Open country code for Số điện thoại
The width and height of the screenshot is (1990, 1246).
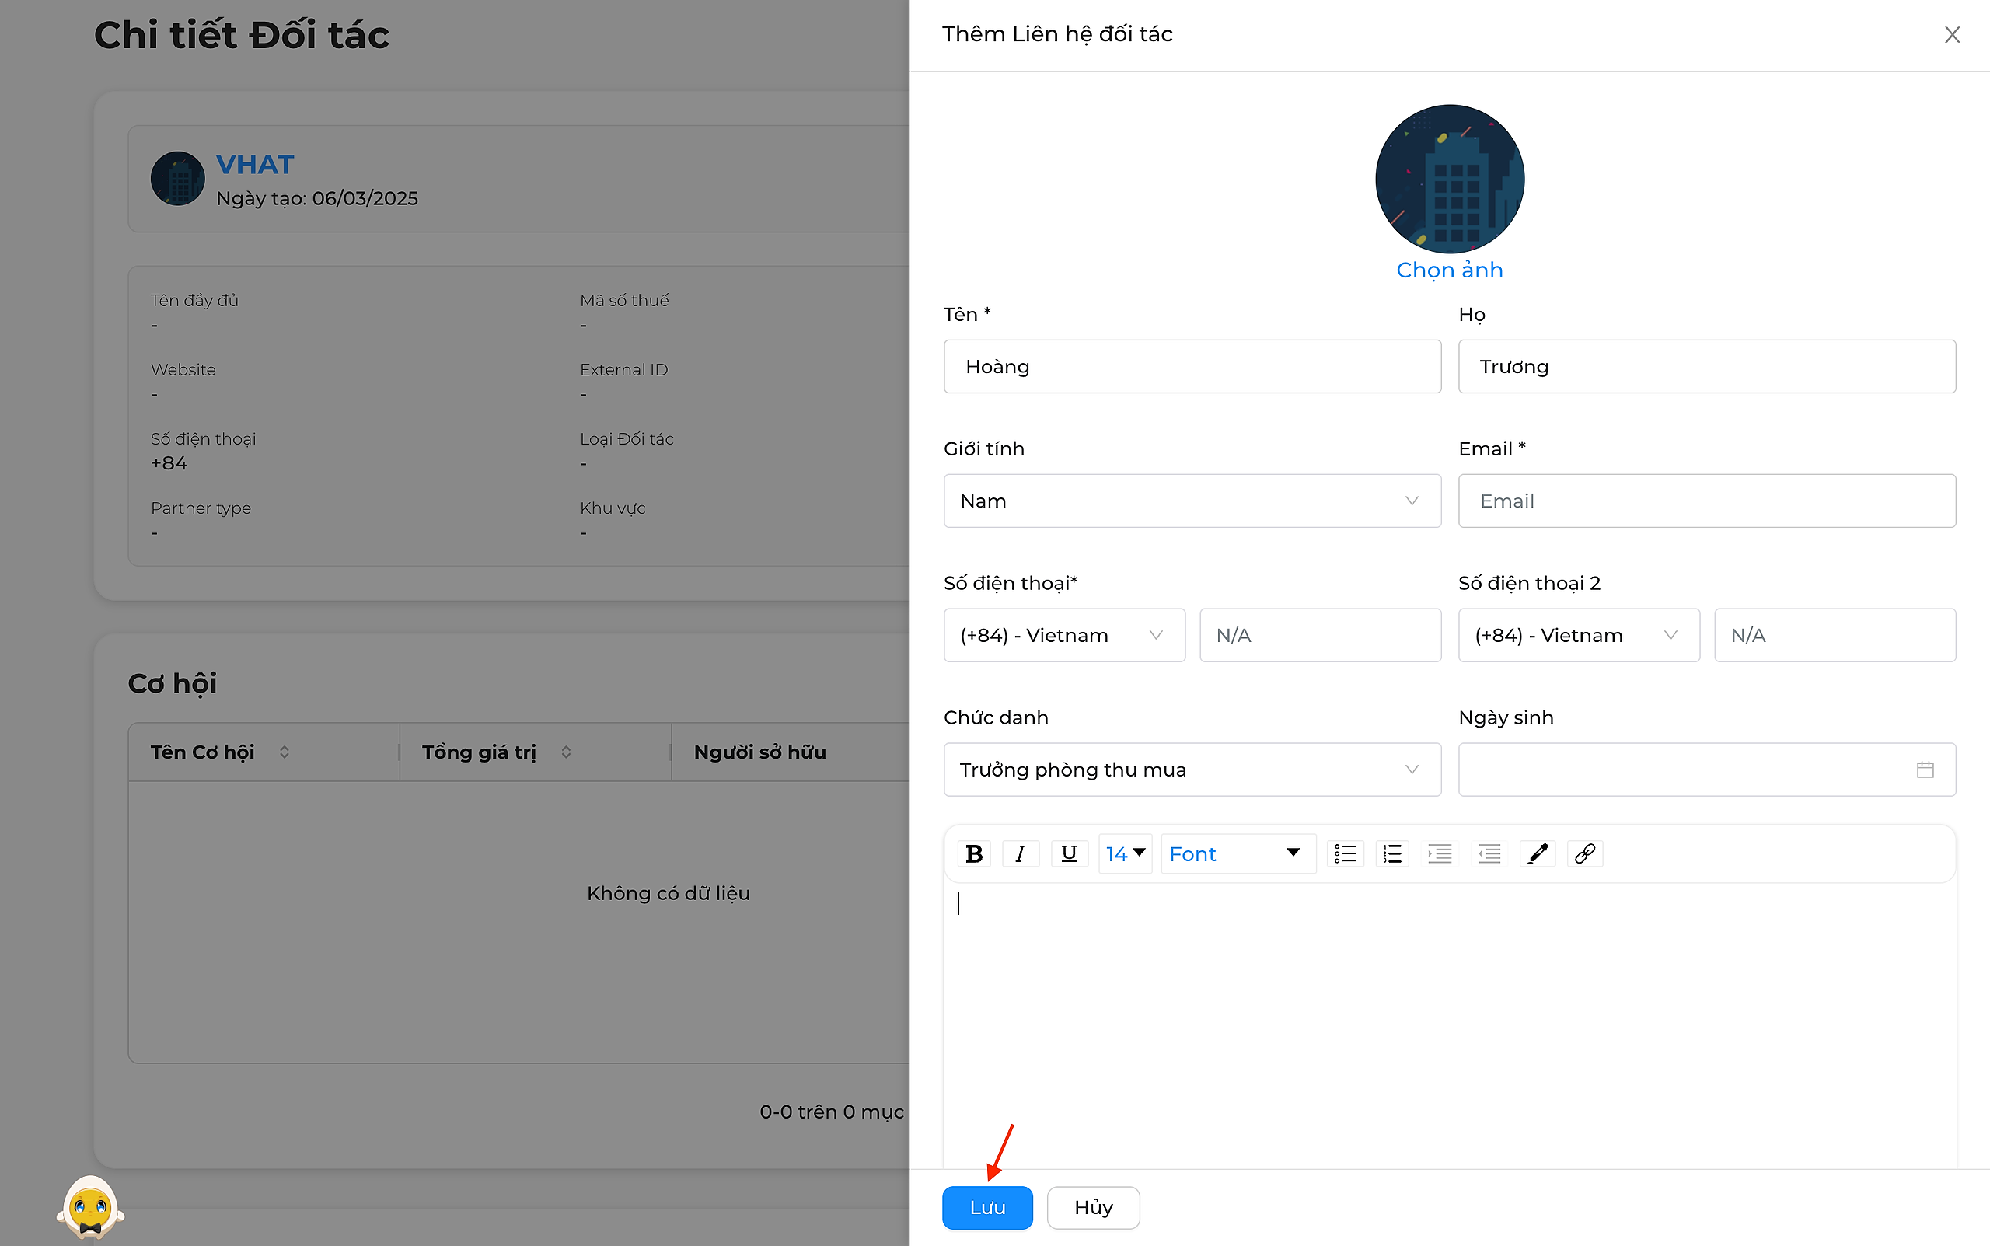point(1064,635)
